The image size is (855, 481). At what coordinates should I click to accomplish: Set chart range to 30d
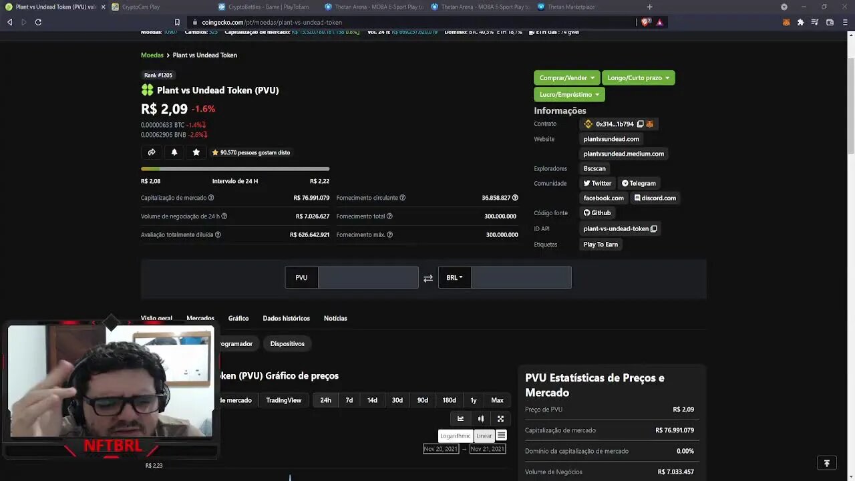pyautogui.click(x=397, y=400)
